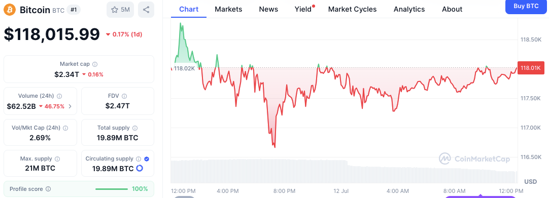This screenshot has height=198, width=549.
Task: Click the 118.01K current price label
Action: click(531, 68)
